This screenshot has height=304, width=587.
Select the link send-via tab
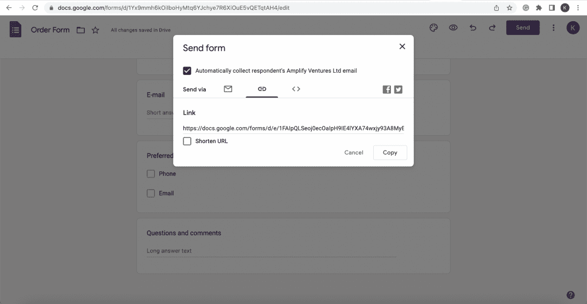[x=262, y=89]
